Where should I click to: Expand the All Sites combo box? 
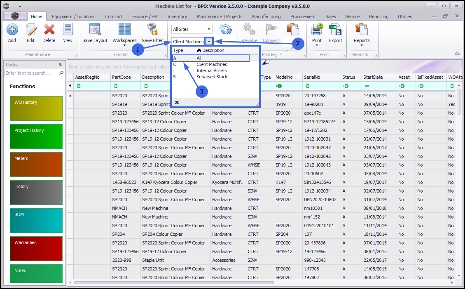[209, 29]
